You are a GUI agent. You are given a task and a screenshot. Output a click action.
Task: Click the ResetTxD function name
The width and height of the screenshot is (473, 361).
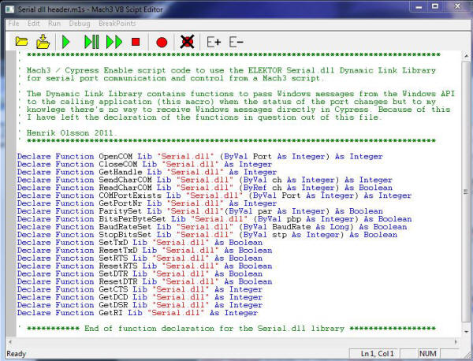point(118,251)
